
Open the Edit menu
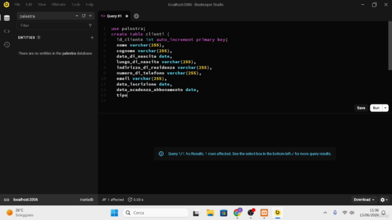(x=29, y=4)
